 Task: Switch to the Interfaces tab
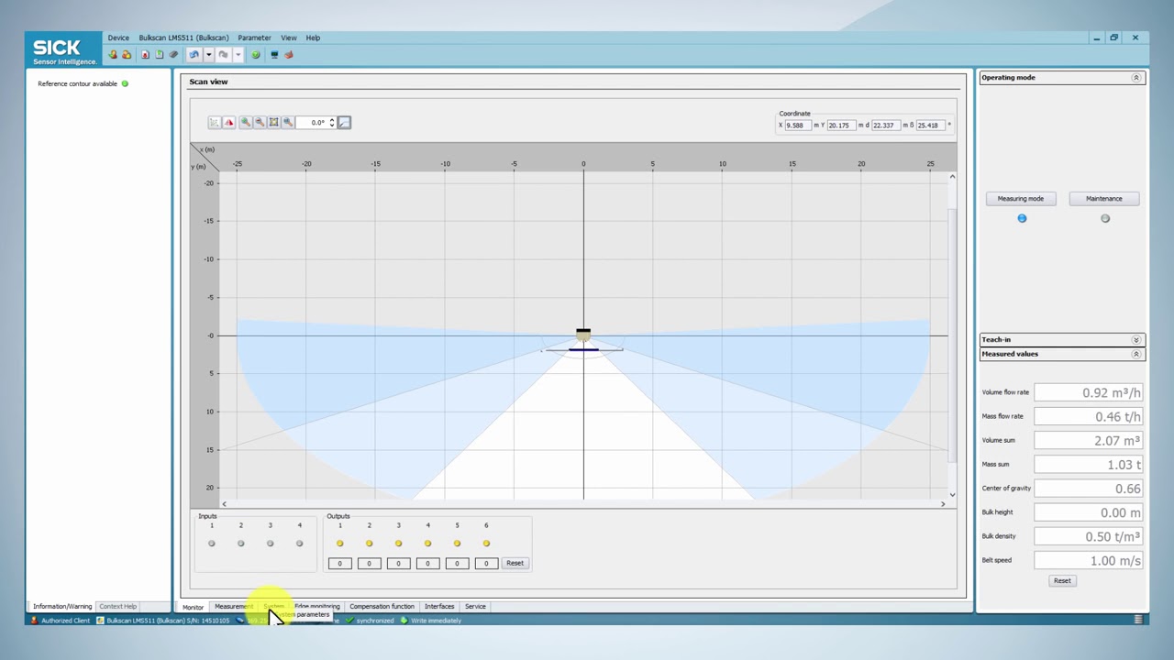pyautogui.click(x=439, y=606)
